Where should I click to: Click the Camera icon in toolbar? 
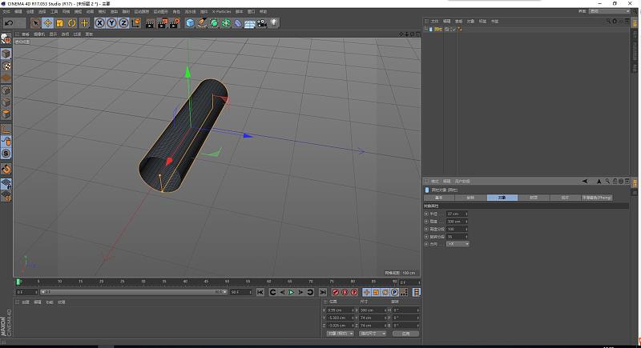[x=262, y=23]
